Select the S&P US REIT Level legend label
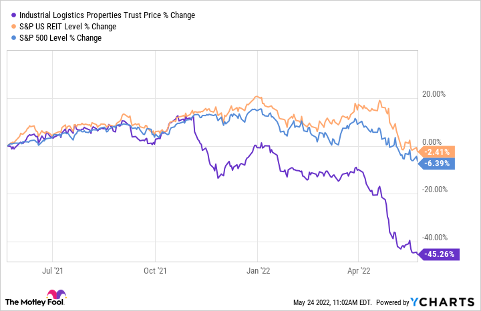This screenshot has height=311, width=481. tap(68, 26)
